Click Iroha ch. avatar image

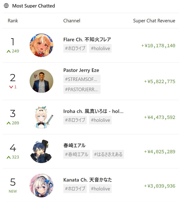click(41, 117)
